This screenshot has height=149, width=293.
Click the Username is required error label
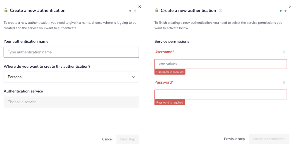click(x=170, y=72)
